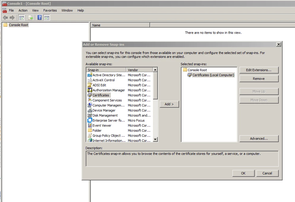Click the Enterprise Server snap-in icon
This screenshot has width=295, height=202.
click(x=90, y=120)
